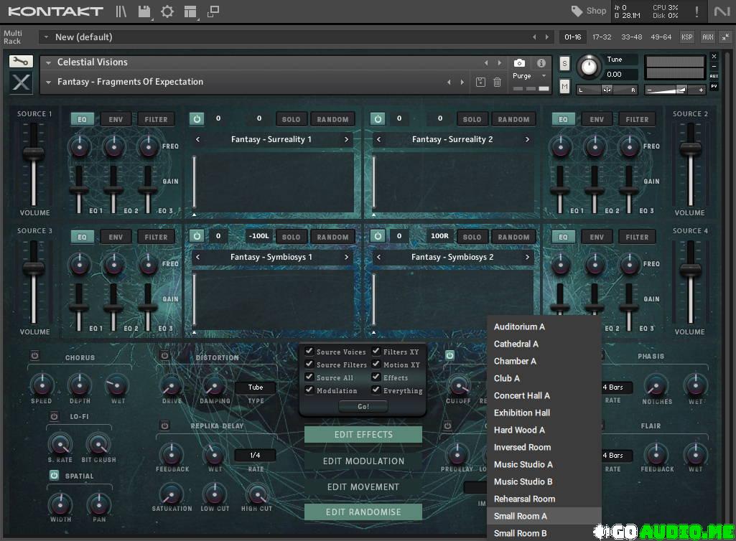Click next snapshot arrow beside Fragments Of Expectation
The width and height of the screenshot is (736, 541).
pos(462,82)
